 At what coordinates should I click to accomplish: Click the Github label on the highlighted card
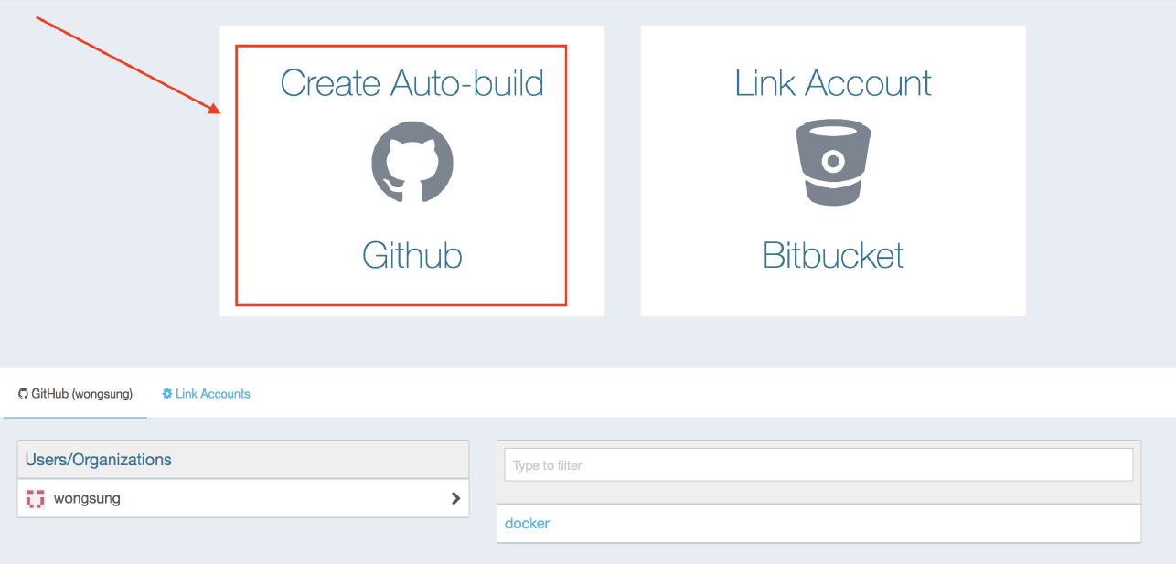(x=412, y=255)
